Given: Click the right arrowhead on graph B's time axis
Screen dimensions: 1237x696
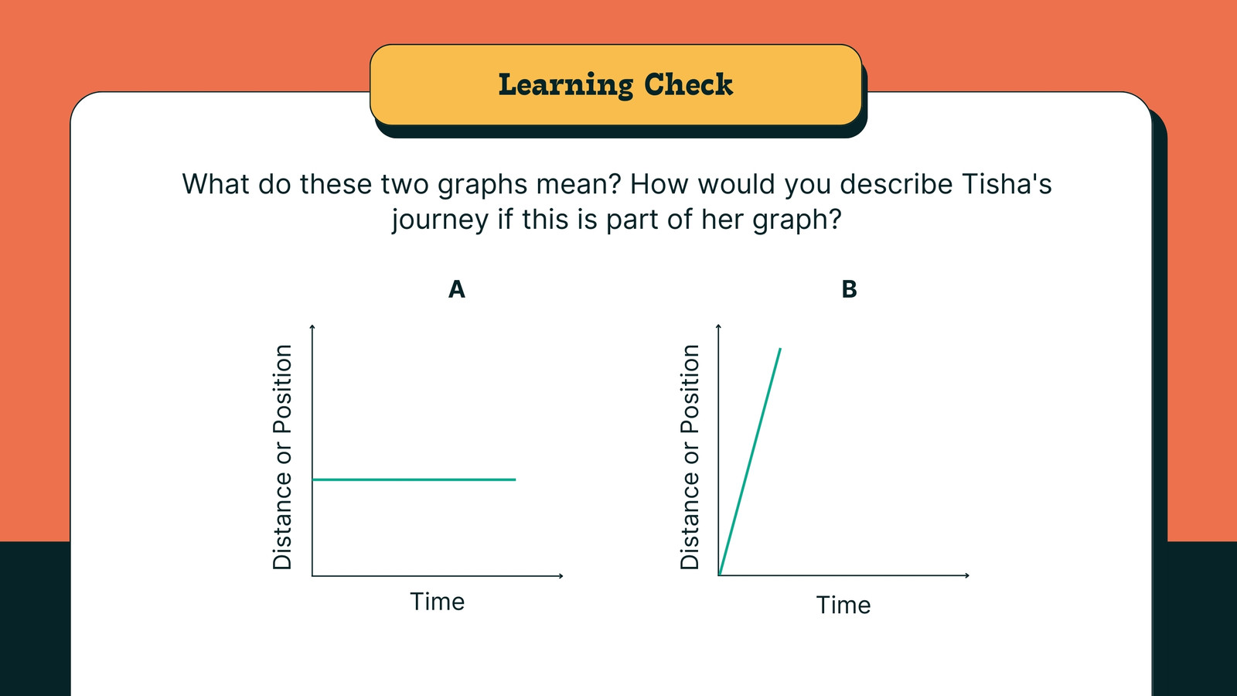Looking at the screenshot, I should pos(966,575).
